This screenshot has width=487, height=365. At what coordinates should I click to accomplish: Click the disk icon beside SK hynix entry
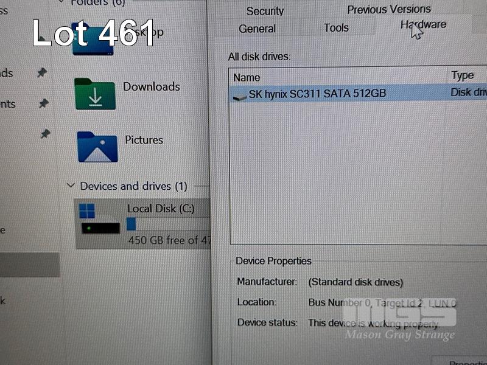pos(240,96)
